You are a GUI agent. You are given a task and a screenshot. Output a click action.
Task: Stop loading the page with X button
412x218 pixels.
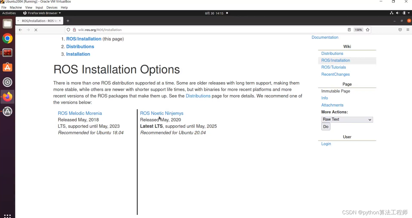pos(36,30)
